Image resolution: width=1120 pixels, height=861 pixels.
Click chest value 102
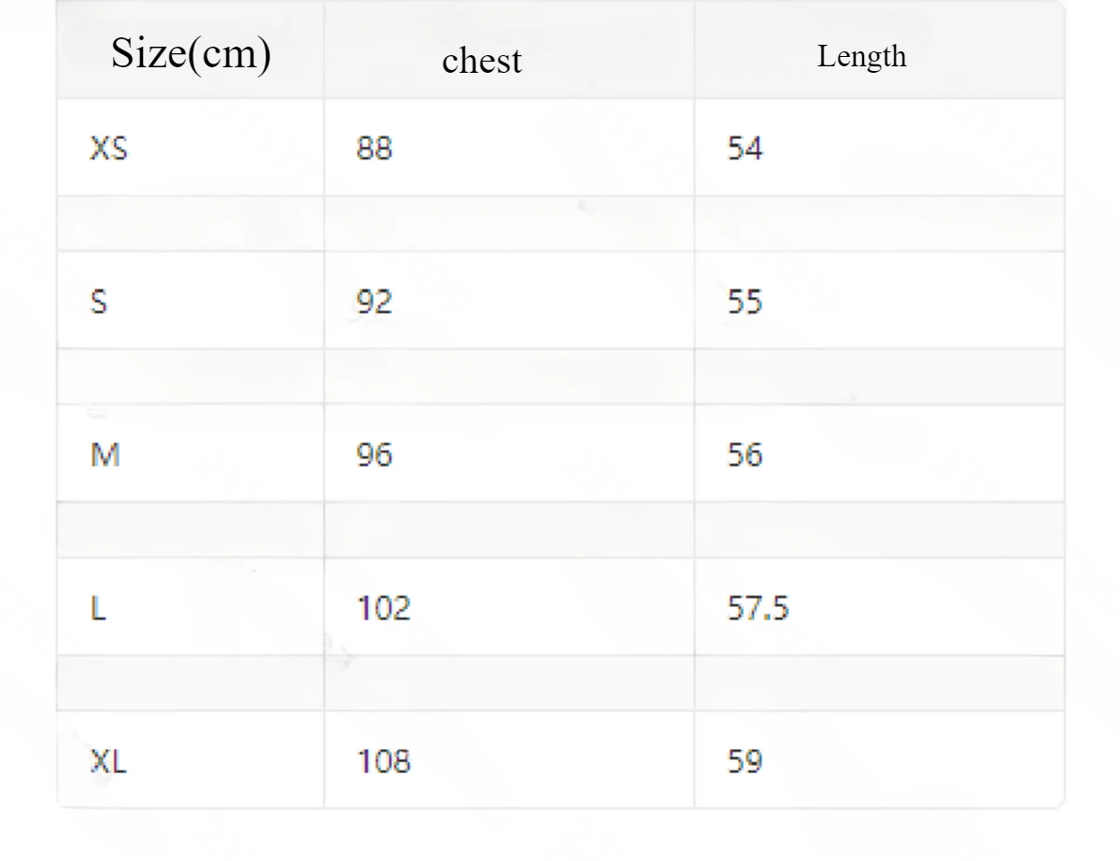coord(384,608)
